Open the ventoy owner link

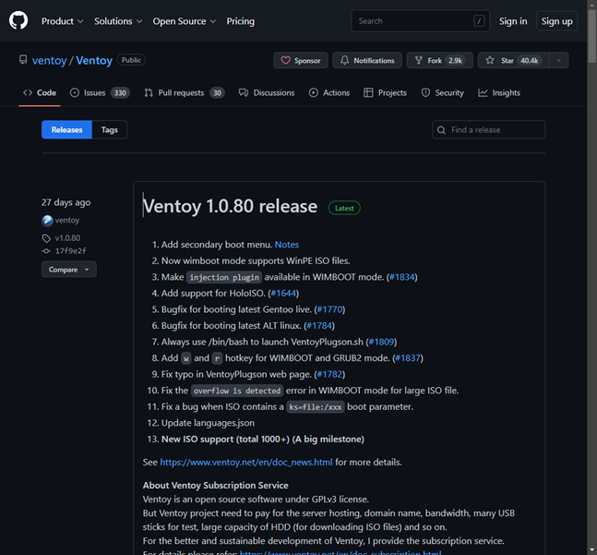coord(50,60)
